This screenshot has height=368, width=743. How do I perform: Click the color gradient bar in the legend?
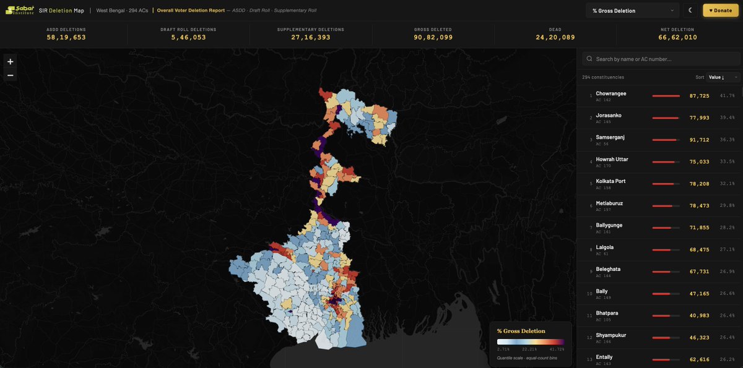(x=531, y=342)
